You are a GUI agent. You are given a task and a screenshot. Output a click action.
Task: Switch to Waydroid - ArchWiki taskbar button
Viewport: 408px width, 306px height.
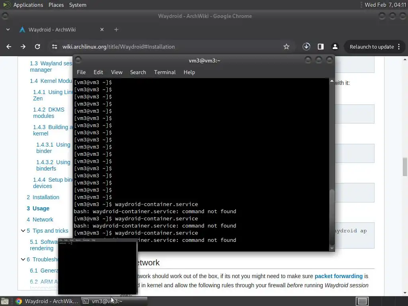point(47,301)
